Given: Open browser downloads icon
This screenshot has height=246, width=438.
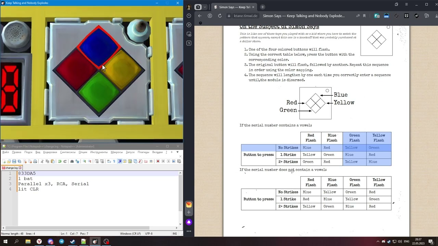Looking at the screenshot, I should click(436, 16).
